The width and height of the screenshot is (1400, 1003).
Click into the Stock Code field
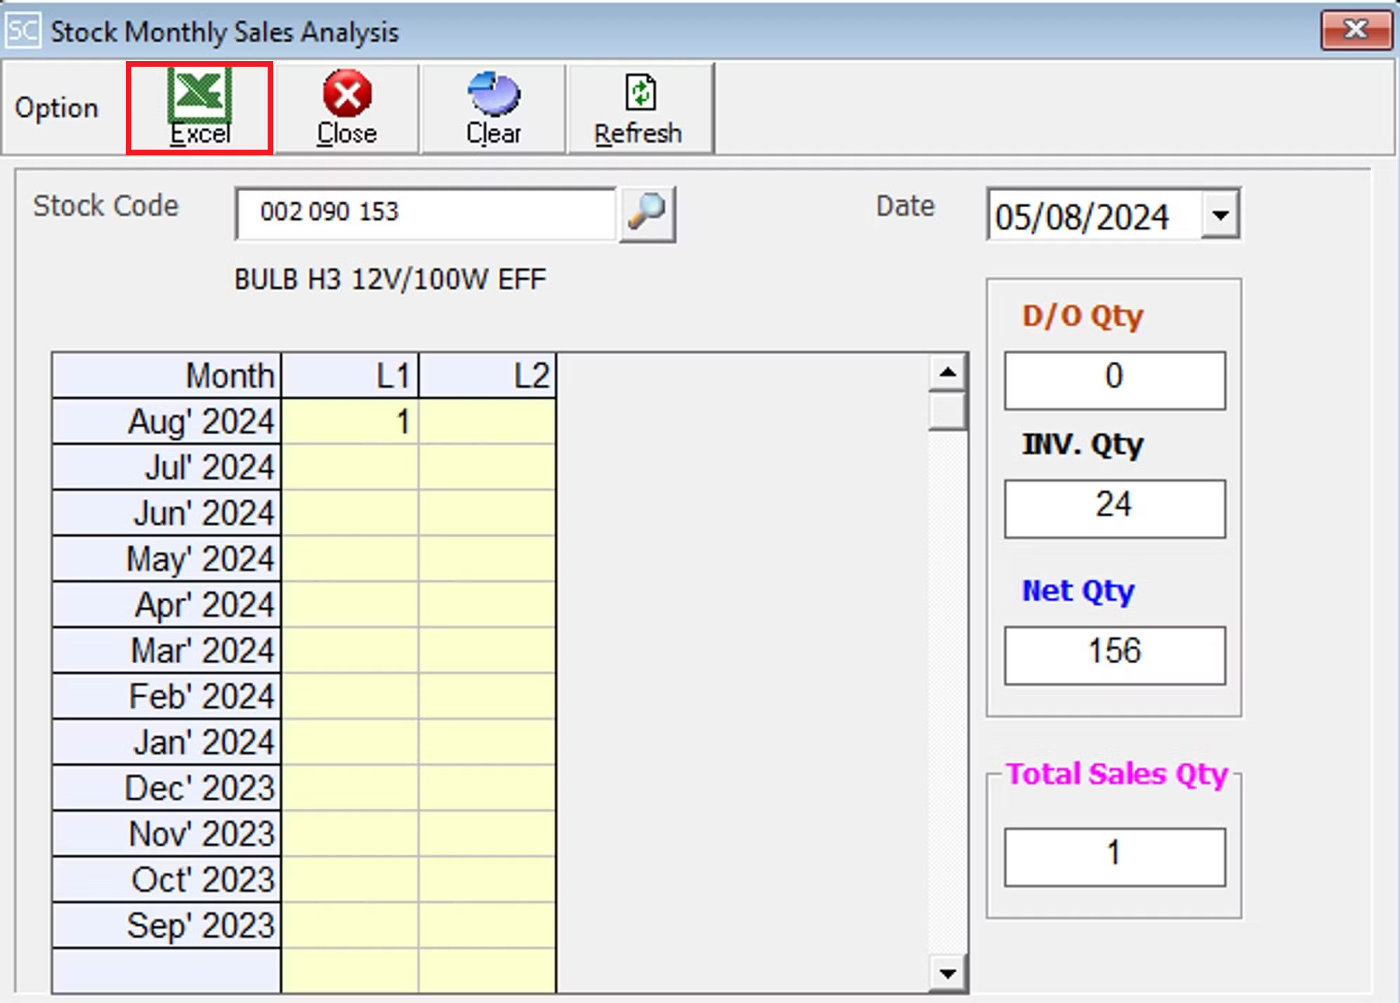pyautogui.click(x=426, y=214)
